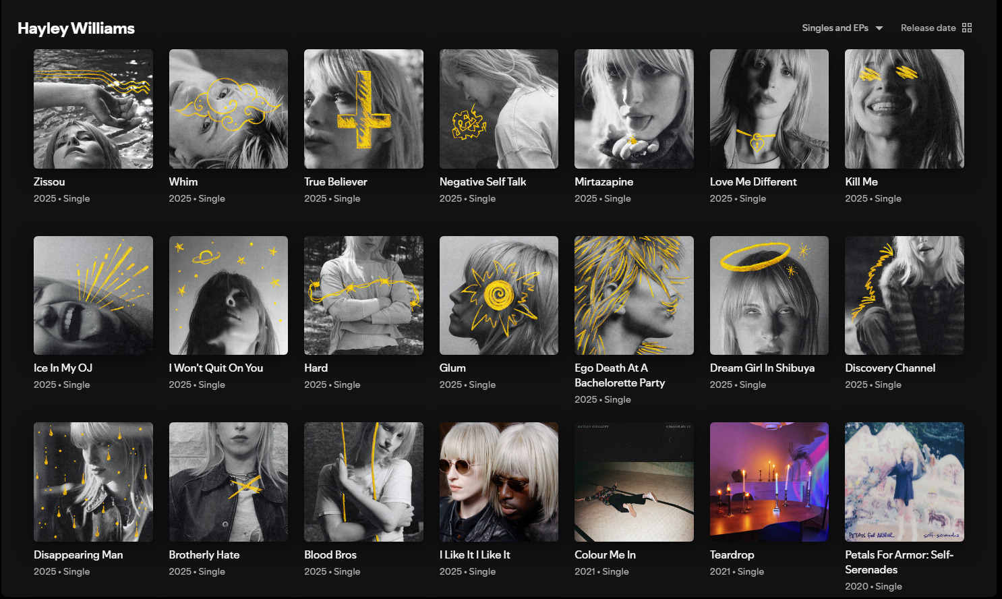Open the Hard single cover art
The height and width of the screenshot is (599, 1002).
coord(363,295)
